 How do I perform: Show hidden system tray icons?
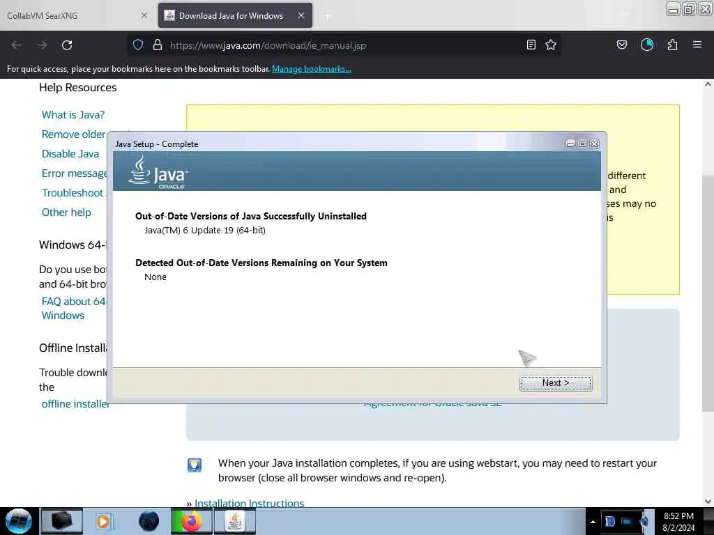[x=593, y=522]
